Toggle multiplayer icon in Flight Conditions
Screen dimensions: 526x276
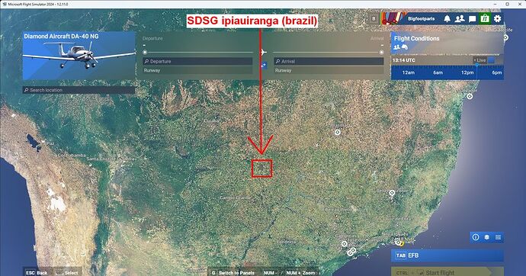click(x=397, y=47)
